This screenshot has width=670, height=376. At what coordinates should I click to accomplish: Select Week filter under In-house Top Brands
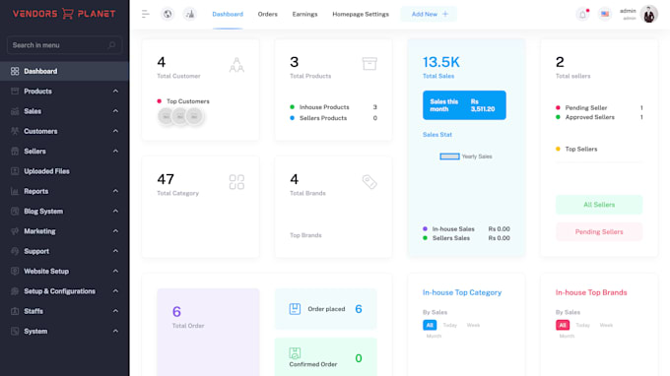point(606,325)
